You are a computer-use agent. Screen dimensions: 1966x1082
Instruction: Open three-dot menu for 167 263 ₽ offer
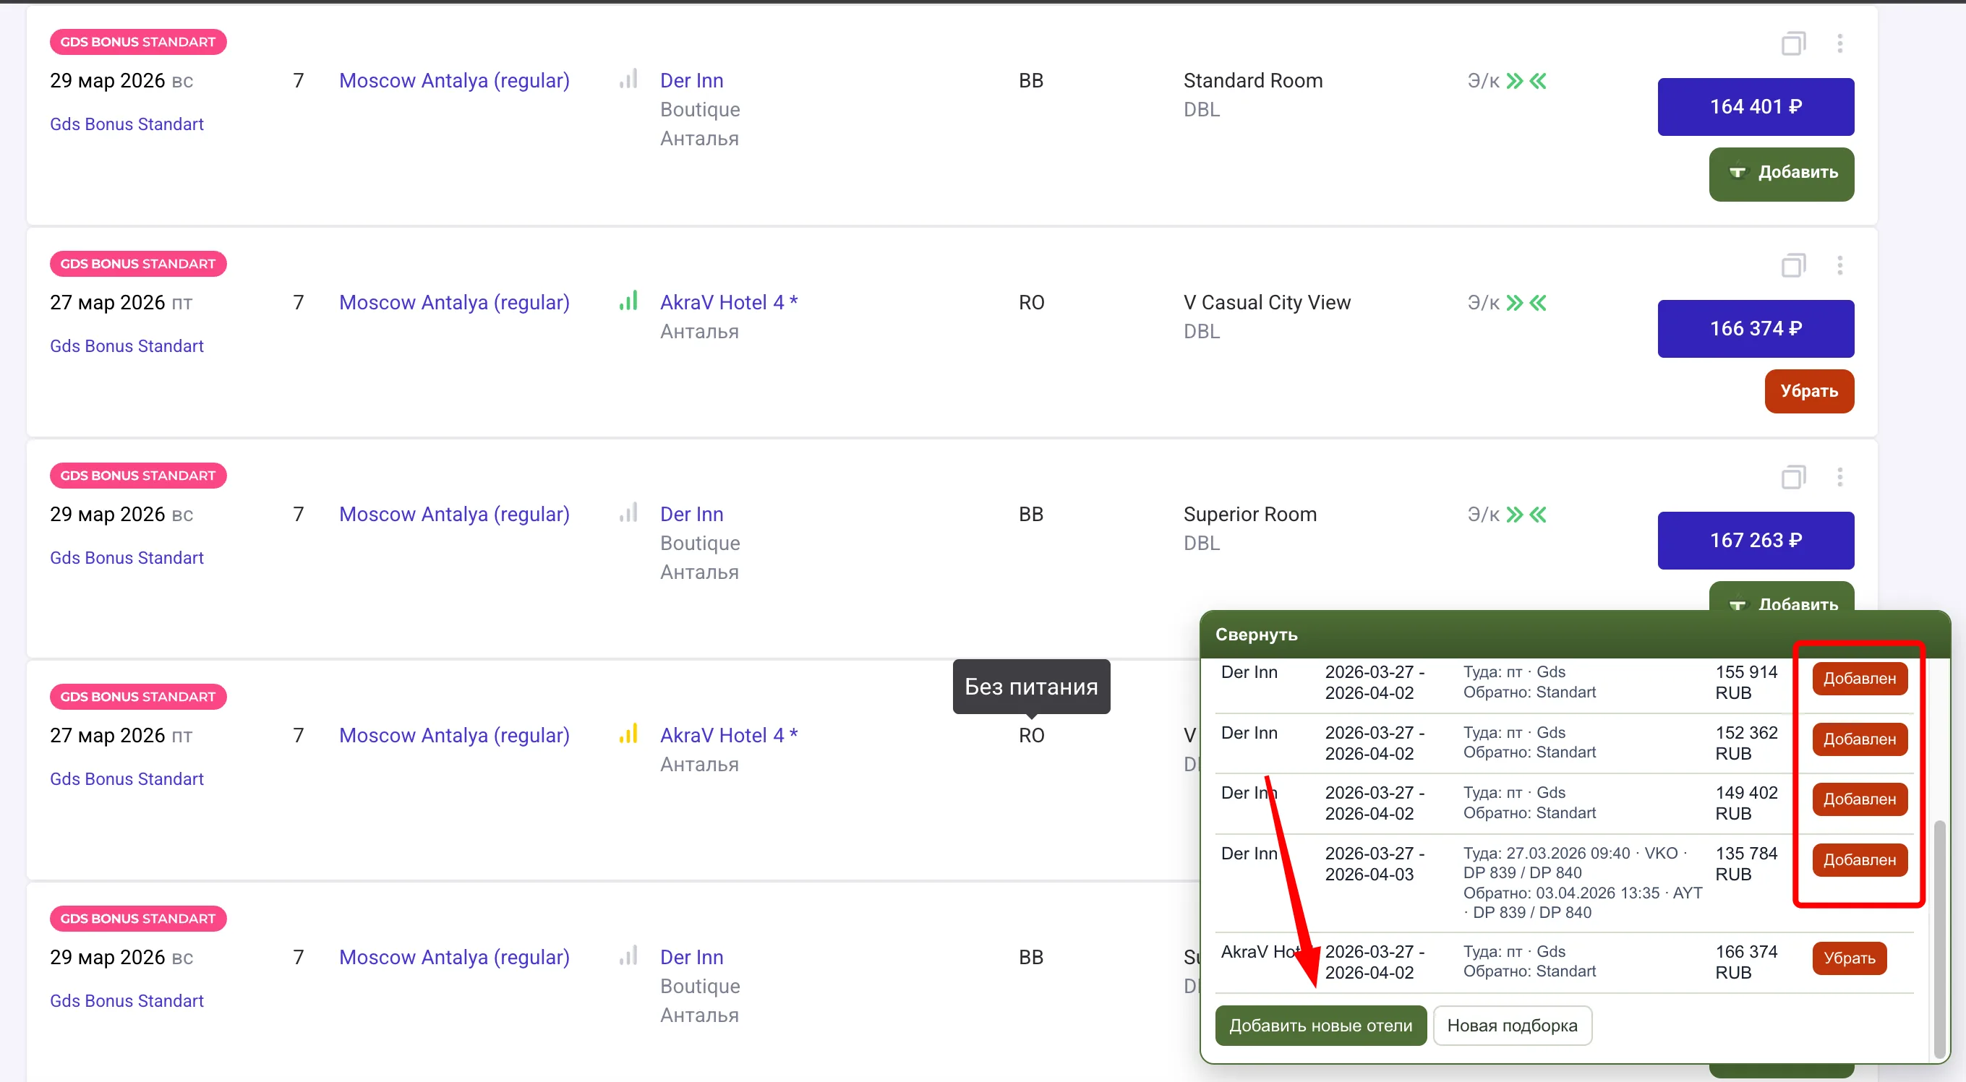coord(1839,478)
